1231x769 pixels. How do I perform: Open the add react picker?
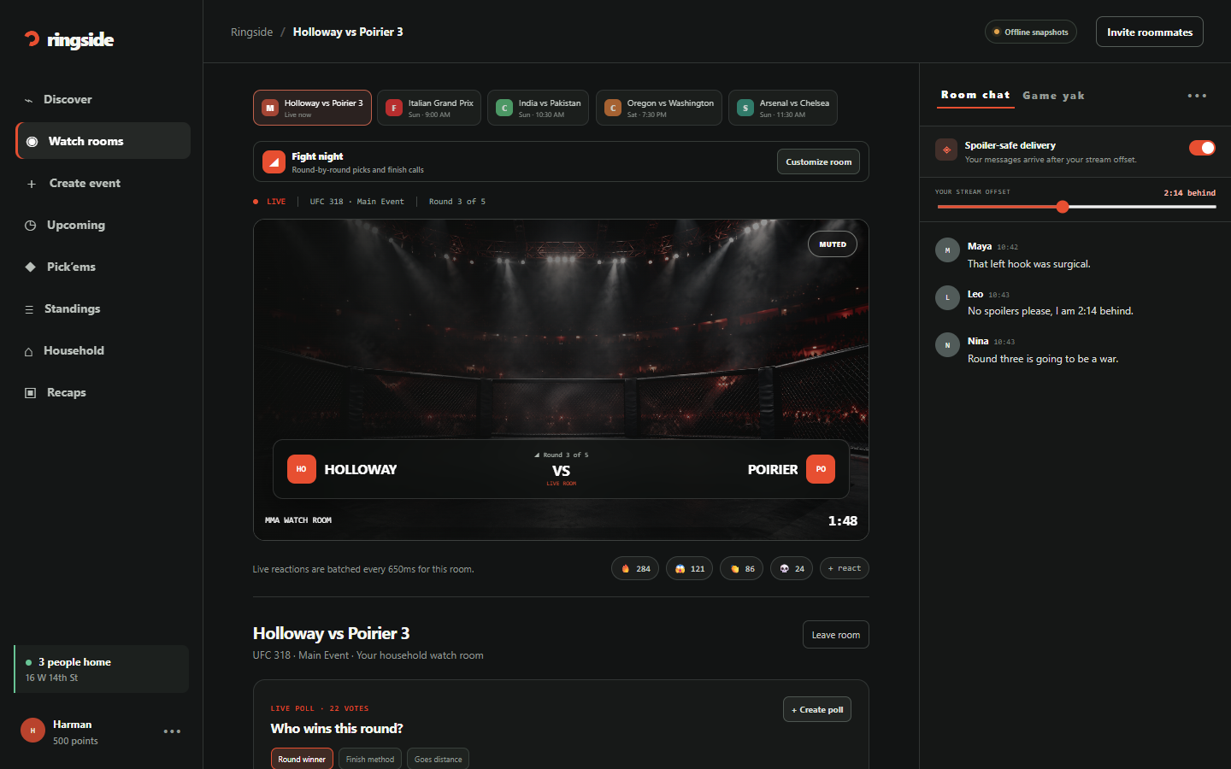click(x=845, y=568)
